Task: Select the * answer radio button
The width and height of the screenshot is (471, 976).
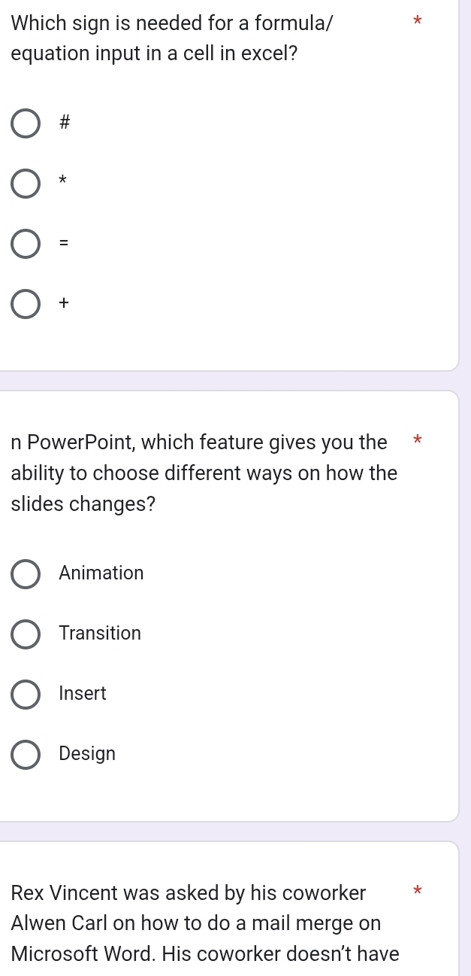Action: point(26,183)
